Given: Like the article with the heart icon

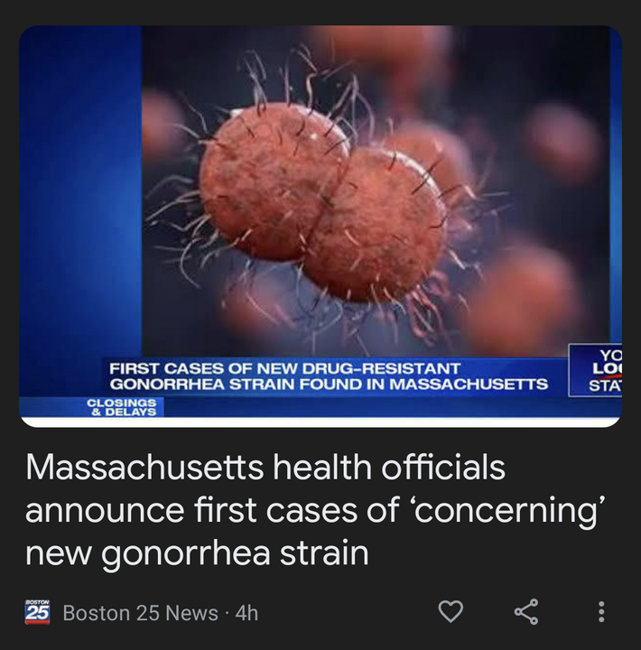Looking at the screenshot, I should tap(451, 611).
